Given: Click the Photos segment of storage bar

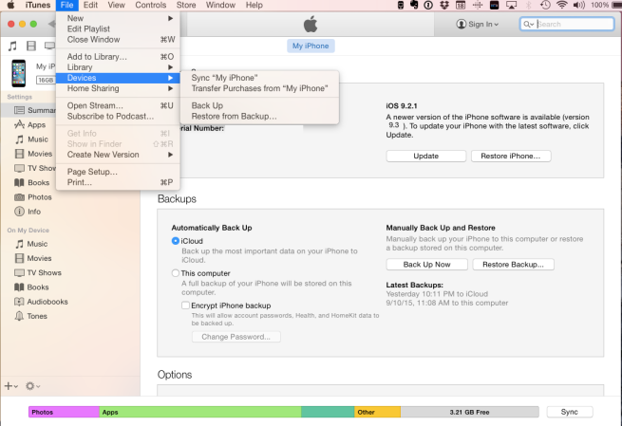Looking at the screenshot, I should tap(64, 413).
